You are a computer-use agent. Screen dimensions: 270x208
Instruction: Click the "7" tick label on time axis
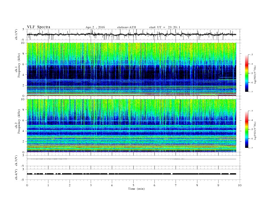click(176, 185)
